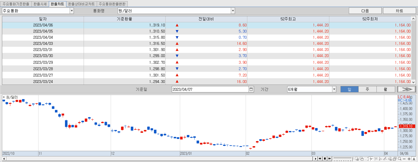Click the 다음 button

(365, 11)
